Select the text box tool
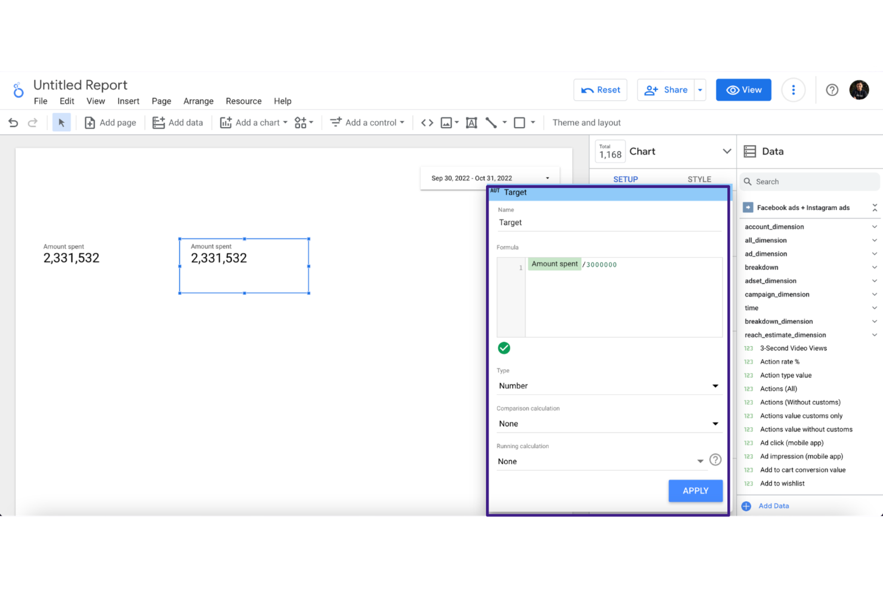This screenshot has width=883, height=589. pos(471,122)
